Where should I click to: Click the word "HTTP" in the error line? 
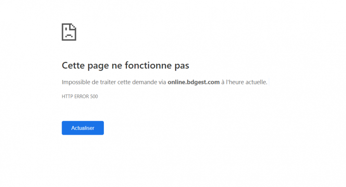click(67, 96)
